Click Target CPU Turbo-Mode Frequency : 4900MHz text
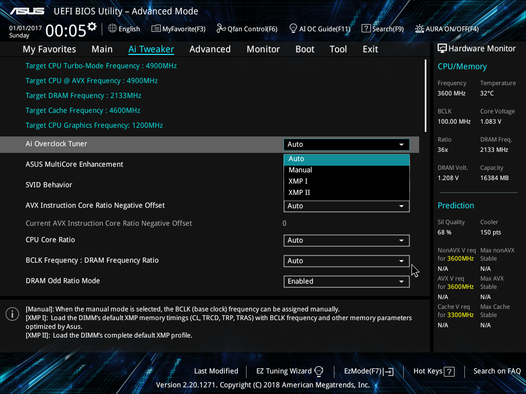This screenshot has width=526, height=394. pos(101,66)
